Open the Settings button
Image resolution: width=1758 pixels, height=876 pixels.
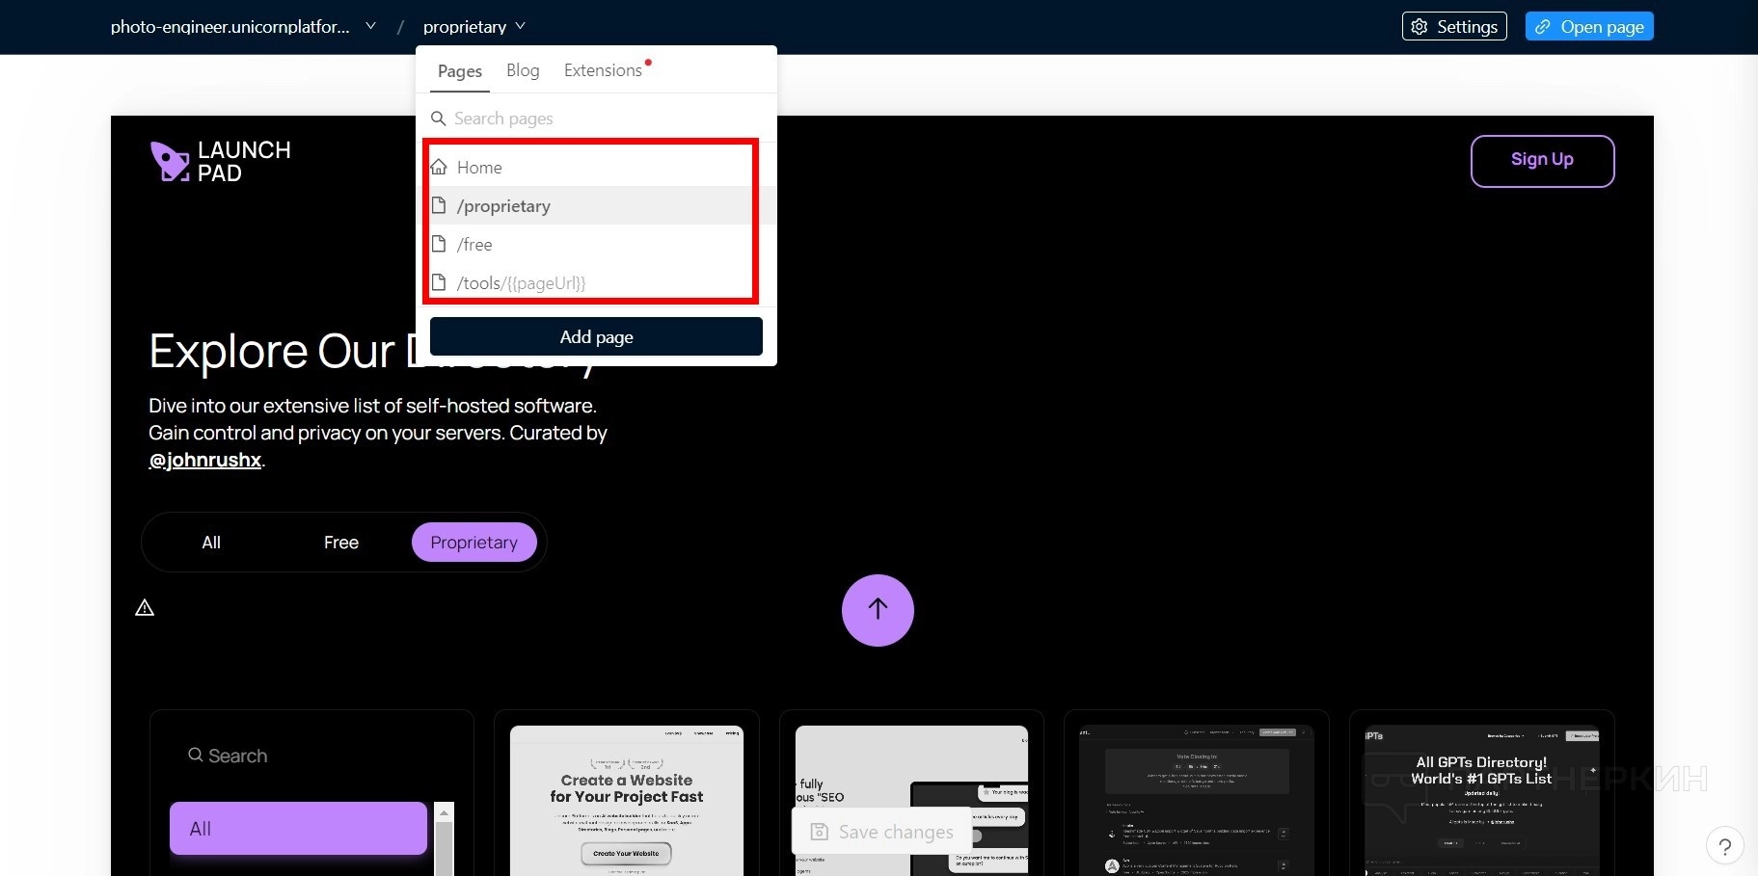(1454, 26)
